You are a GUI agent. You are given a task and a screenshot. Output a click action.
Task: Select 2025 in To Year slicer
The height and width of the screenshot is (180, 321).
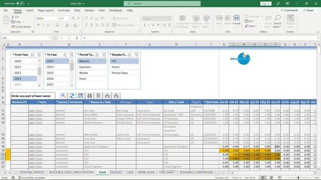point(57,73)
